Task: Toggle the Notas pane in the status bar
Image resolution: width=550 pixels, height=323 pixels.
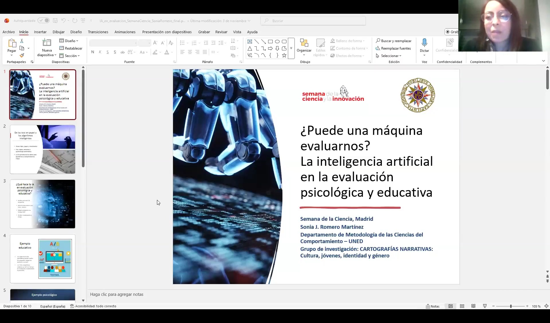Action: (433, 306)
